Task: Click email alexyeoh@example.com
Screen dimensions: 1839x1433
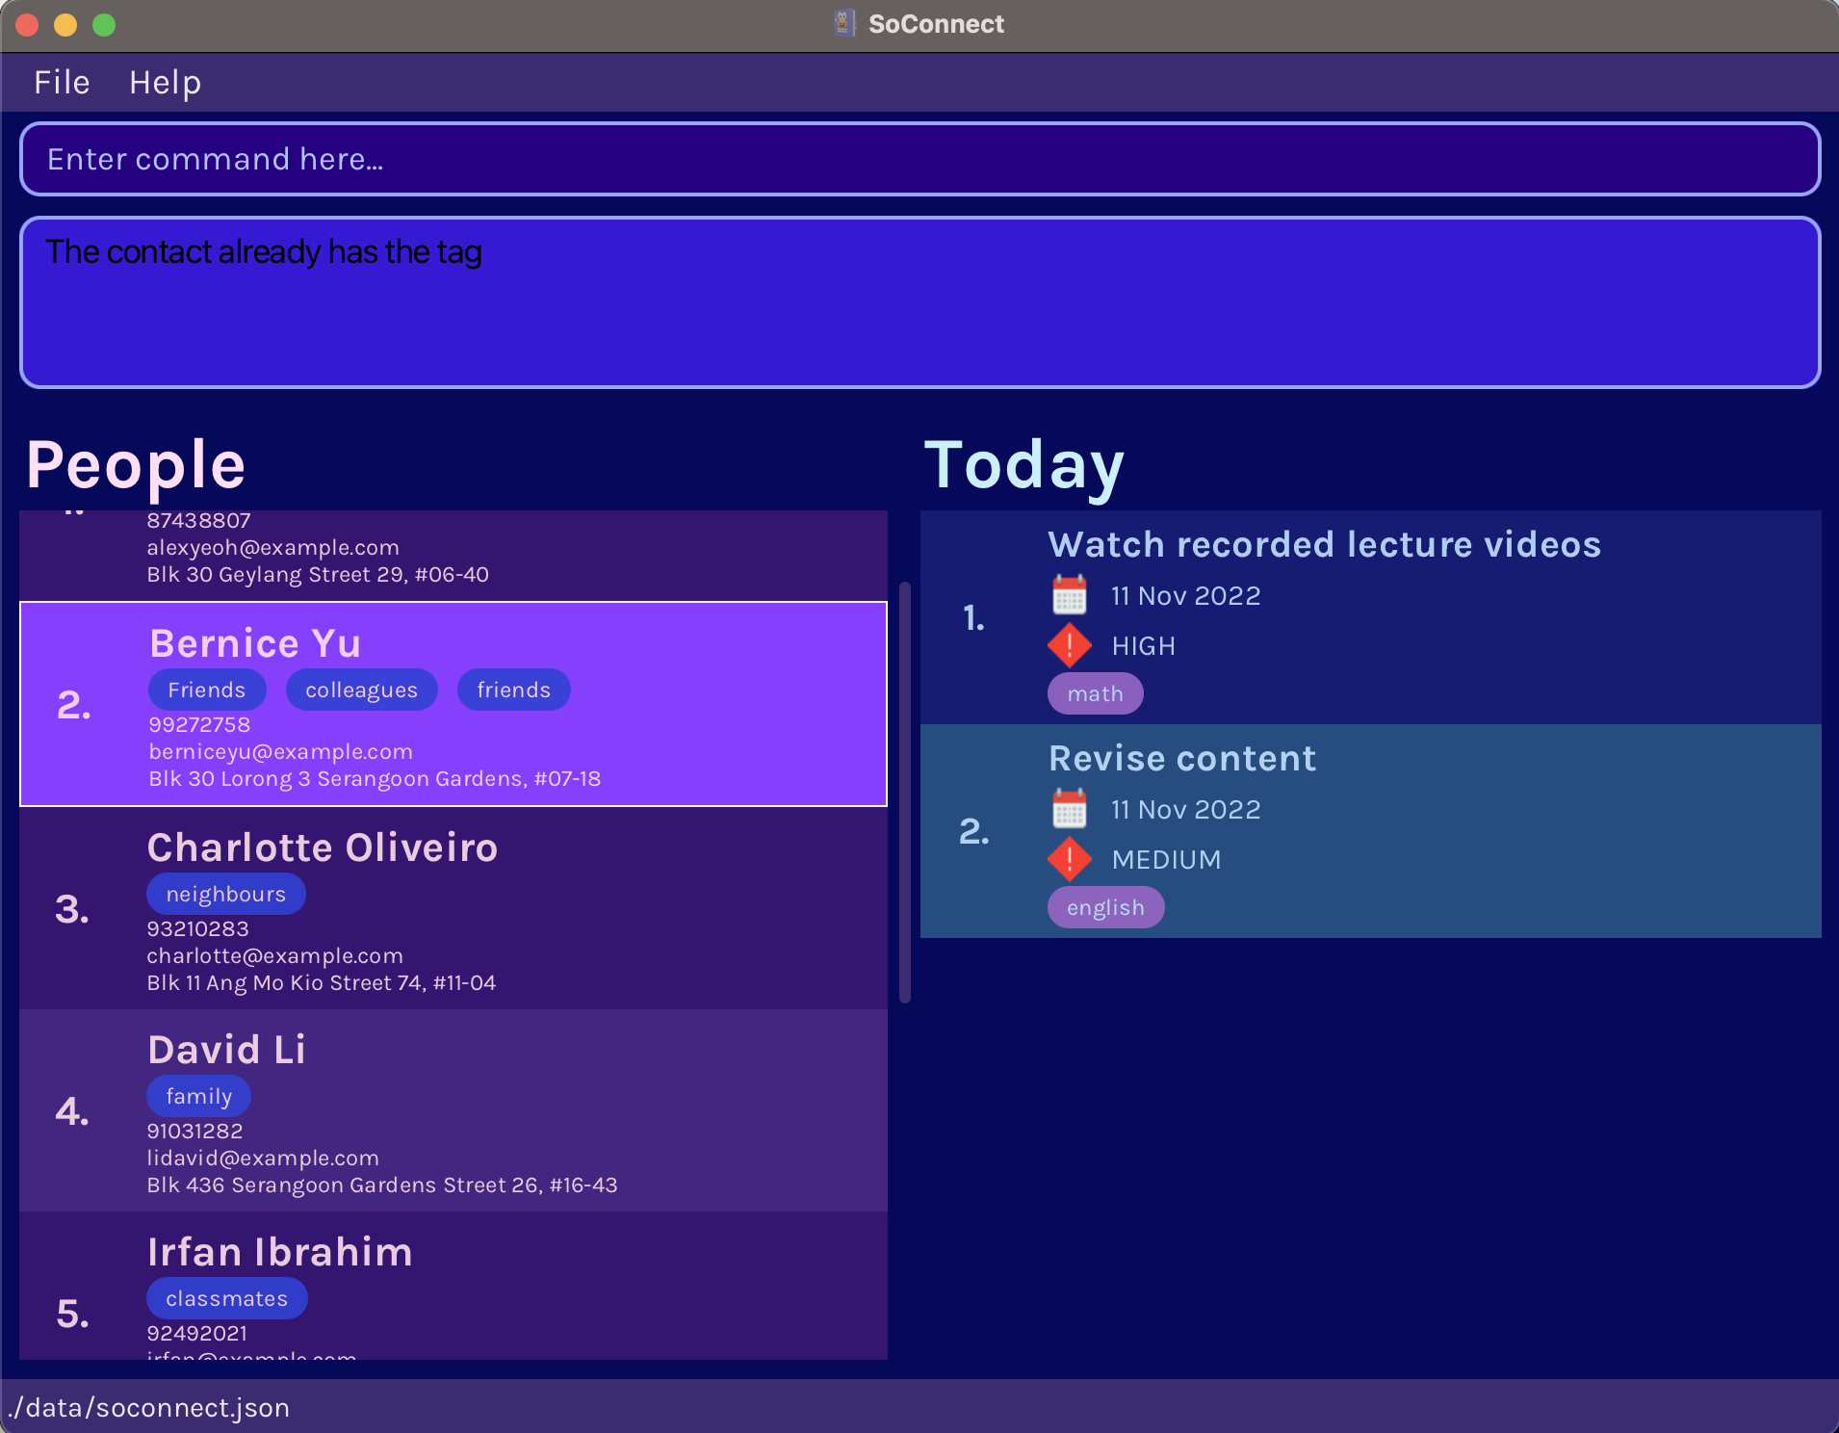Action: 272,547
